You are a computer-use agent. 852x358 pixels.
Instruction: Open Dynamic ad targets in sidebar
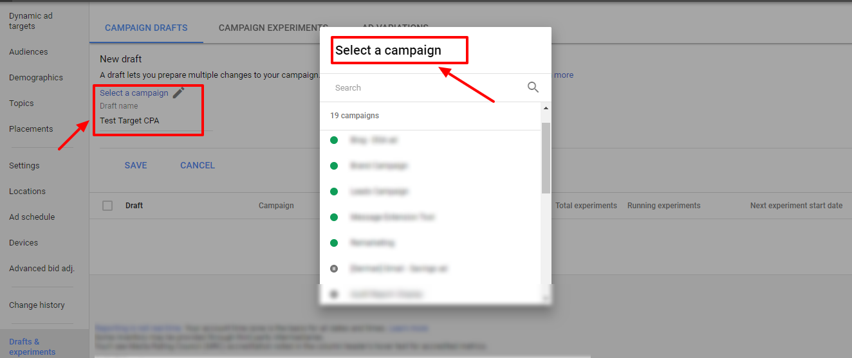pos(31,21)
